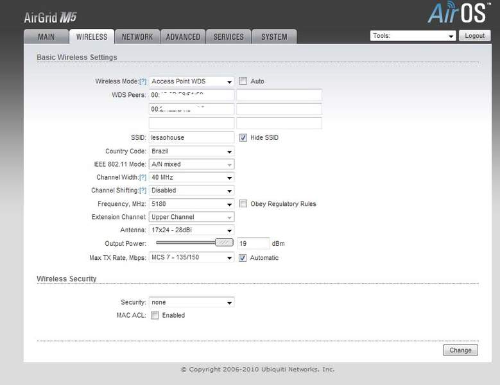Open Wireless Mode dropdown
This screenshot has height=385, width=500.
[x=191, y=81]
